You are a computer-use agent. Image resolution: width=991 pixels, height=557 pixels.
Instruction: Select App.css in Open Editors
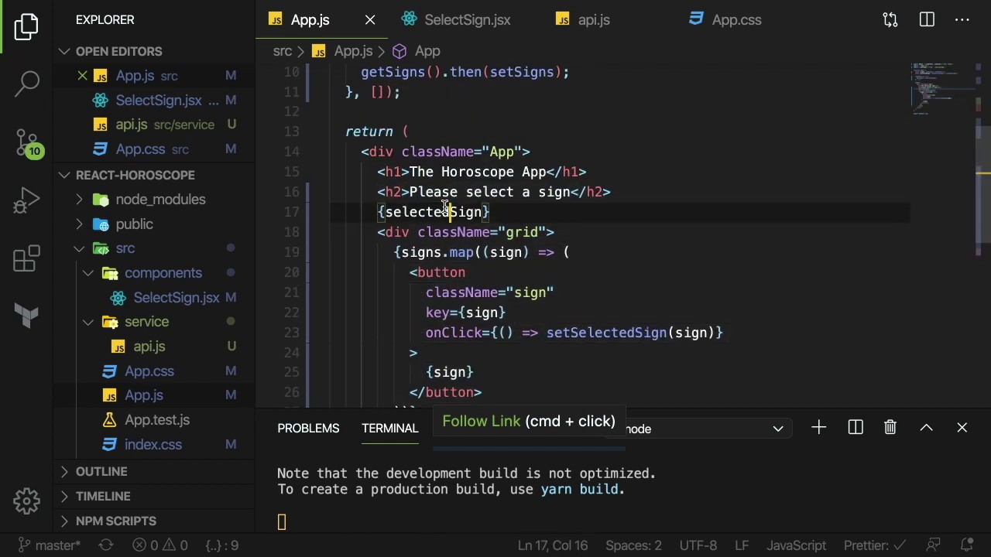(140, 149)
